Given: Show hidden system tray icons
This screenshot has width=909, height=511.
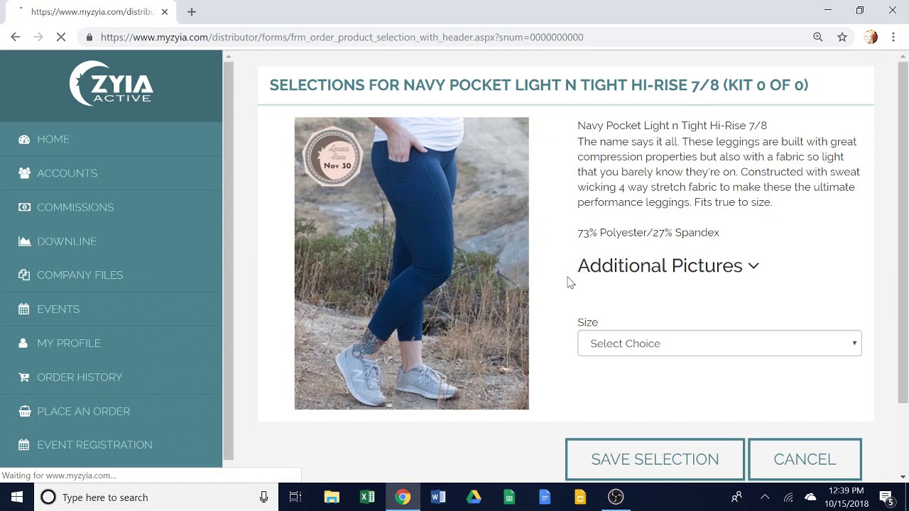Looking at the screenshot, I should [765, 497].
